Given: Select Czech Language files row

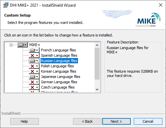Looking at the screenshot, I should click(x=58, y=87).
